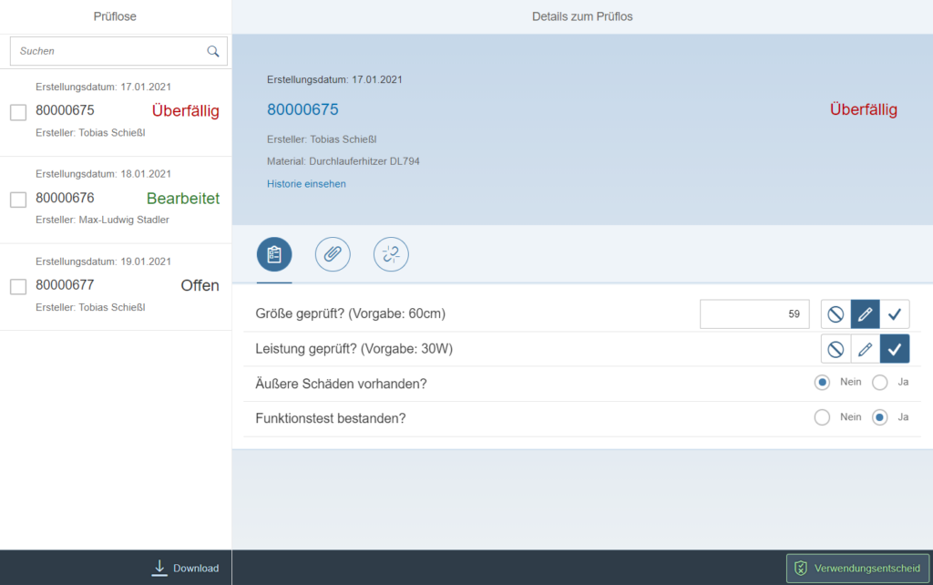The height and width of the screenshot is (585, 933).
Task: Click the checkmark icon for Größe geprüft
Action: click(x=894, y=314)
